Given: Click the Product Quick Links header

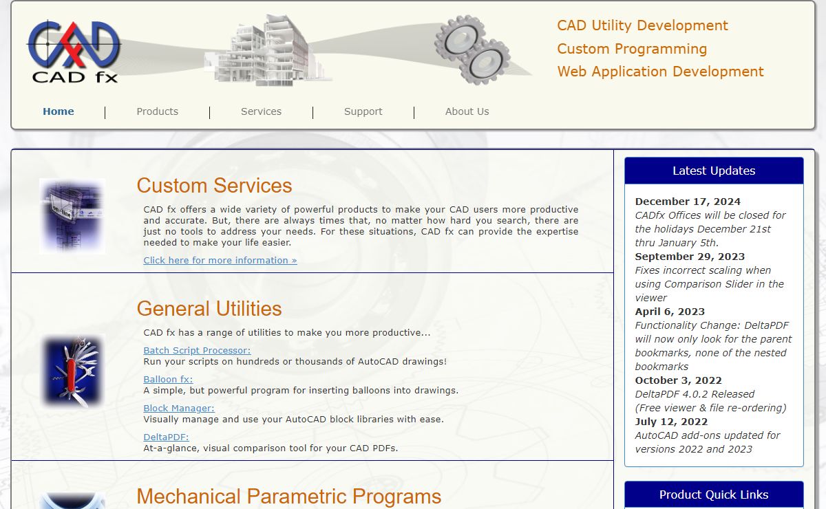Looking at the screenshot, I should click(x=714, y=495).
